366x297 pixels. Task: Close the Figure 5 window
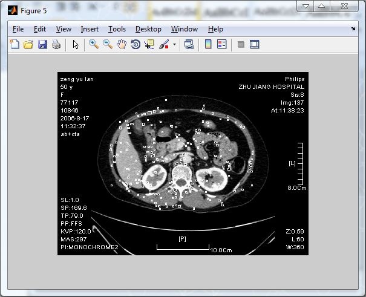(x=344, y=6)
